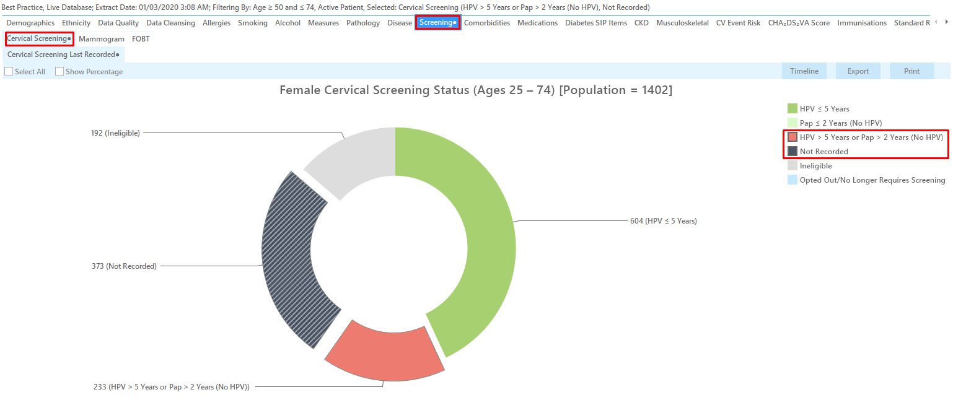Click legend text 'HPV > 5 Years or Pap > 2 Years (No HPV)'
This screenshot has width=953, height=400.
pos(872,137)
